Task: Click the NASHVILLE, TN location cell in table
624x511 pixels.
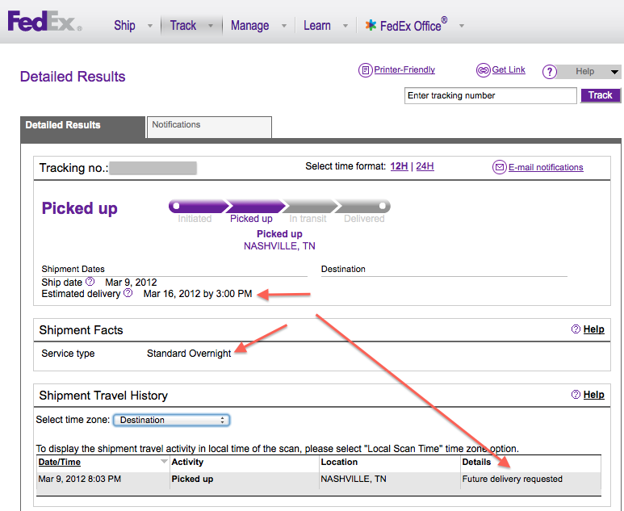Action: pyautogui.click(x=354, y=479)
